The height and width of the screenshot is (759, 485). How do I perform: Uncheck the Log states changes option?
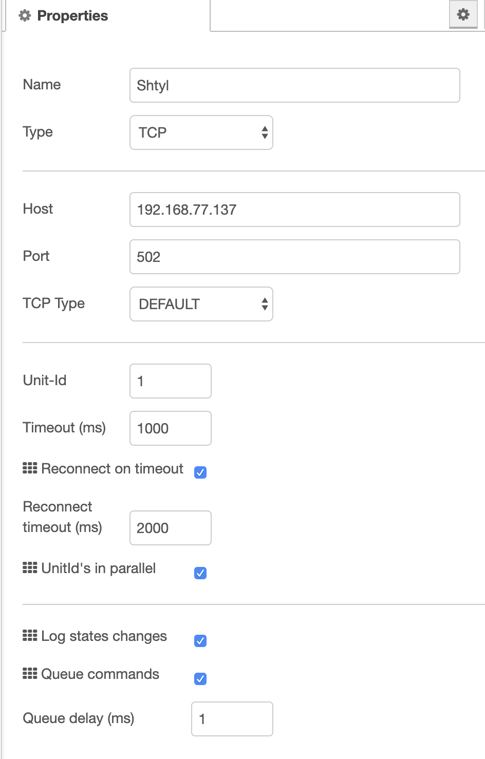tap(200, 640)
